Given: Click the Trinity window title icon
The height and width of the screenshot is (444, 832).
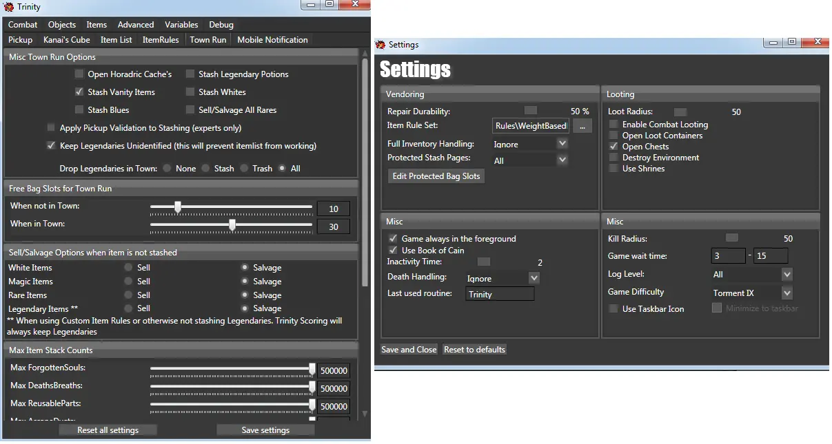Looking at the screenshot, I should [x=9, y=7].
